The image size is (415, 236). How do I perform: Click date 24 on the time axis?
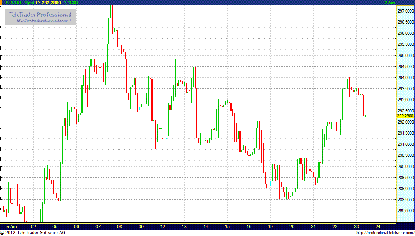378,226
